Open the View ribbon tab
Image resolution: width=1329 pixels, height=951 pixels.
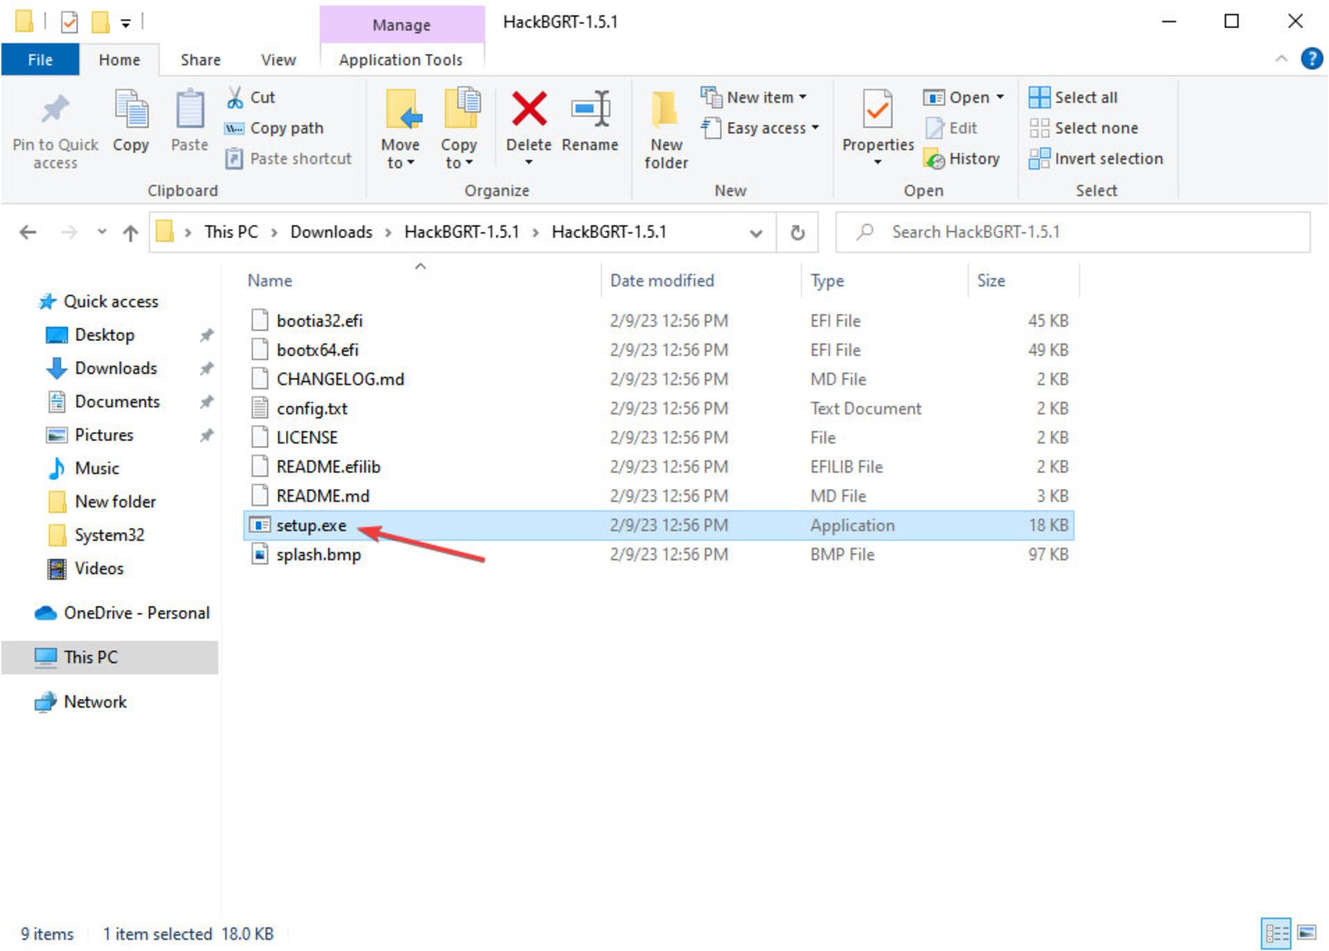(278, 60)
